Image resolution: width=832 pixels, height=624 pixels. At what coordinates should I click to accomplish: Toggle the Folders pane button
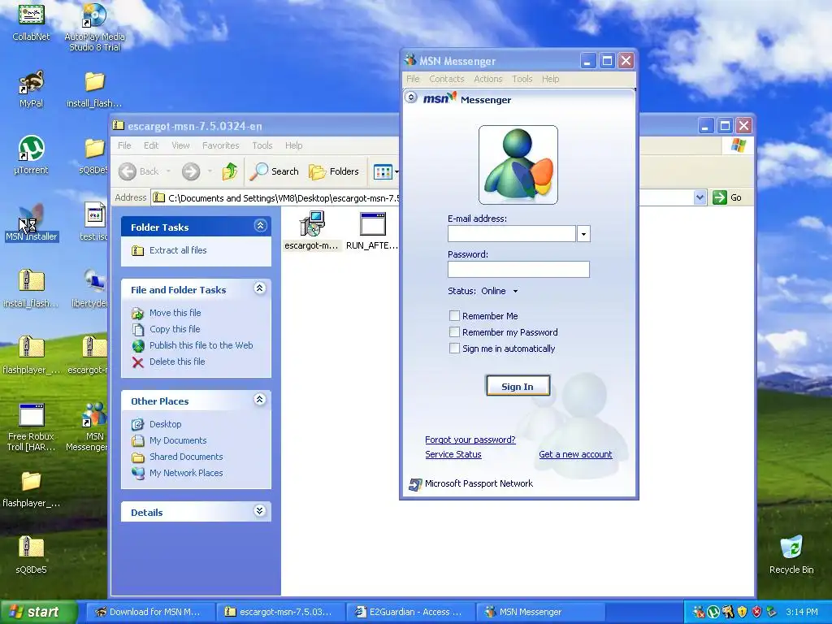tap(334, 171)
